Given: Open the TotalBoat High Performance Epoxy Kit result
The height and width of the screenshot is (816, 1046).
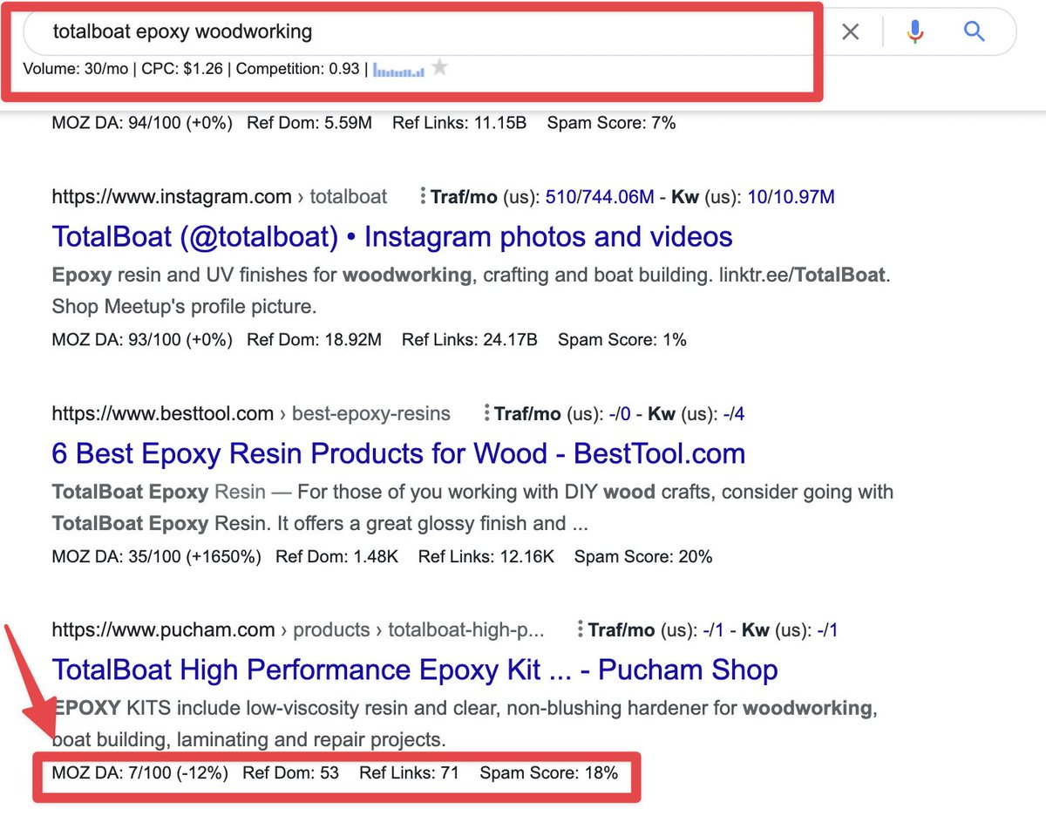Looking at the screenshot, I should point(415,670).
